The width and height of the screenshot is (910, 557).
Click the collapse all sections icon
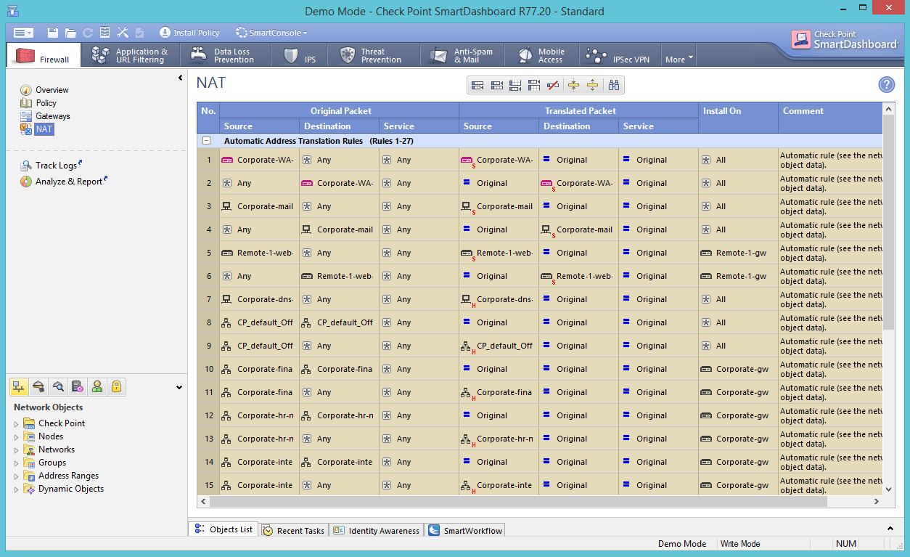[x=573, y=86]
